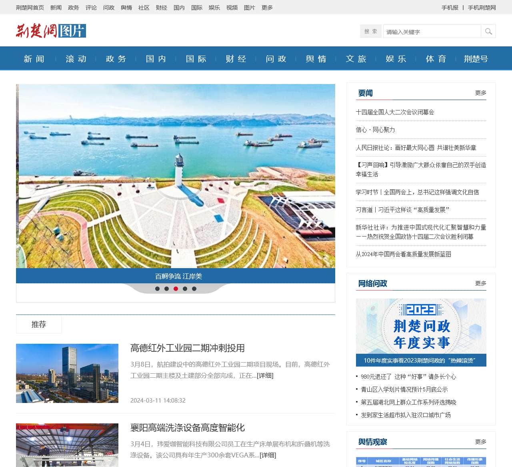Open the high-rise building article thumbnail

pos(67,373)
